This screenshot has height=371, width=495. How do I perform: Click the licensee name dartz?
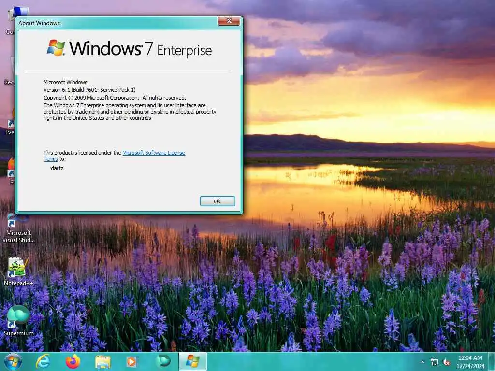click(x=57, y=168)
